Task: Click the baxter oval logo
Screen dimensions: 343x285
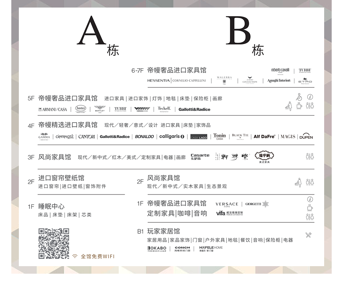Action: pos(81,109)
